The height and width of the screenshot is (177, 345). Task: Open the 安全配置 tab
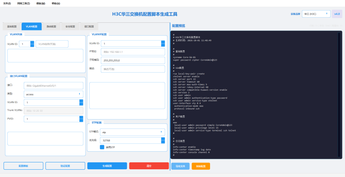coord(70,27)
